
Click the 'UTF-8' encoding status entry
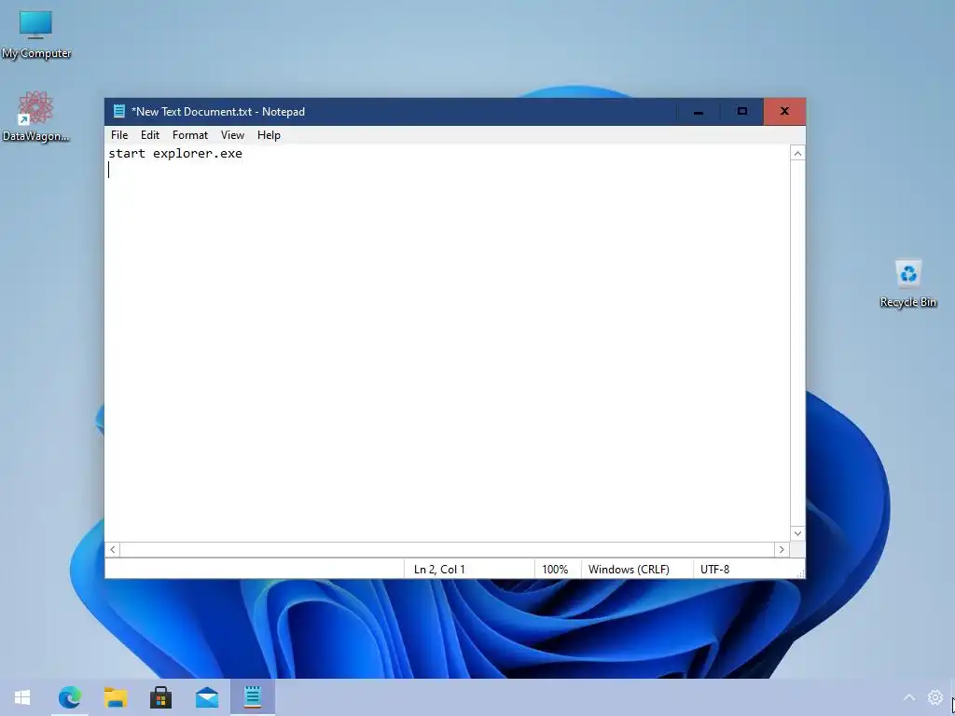click(714, 570)
